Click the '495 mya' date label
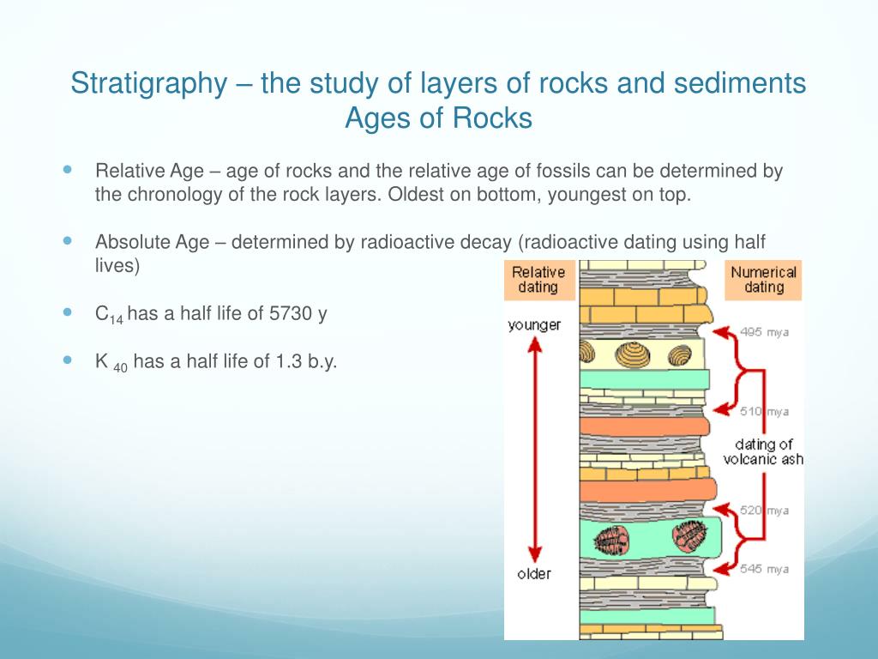This screenshot has width=878, height=659. point(764,332)
